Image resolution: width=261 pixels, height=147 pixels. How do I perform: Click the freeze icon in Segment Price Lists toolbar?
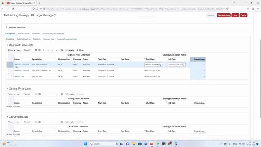(62, 50)
